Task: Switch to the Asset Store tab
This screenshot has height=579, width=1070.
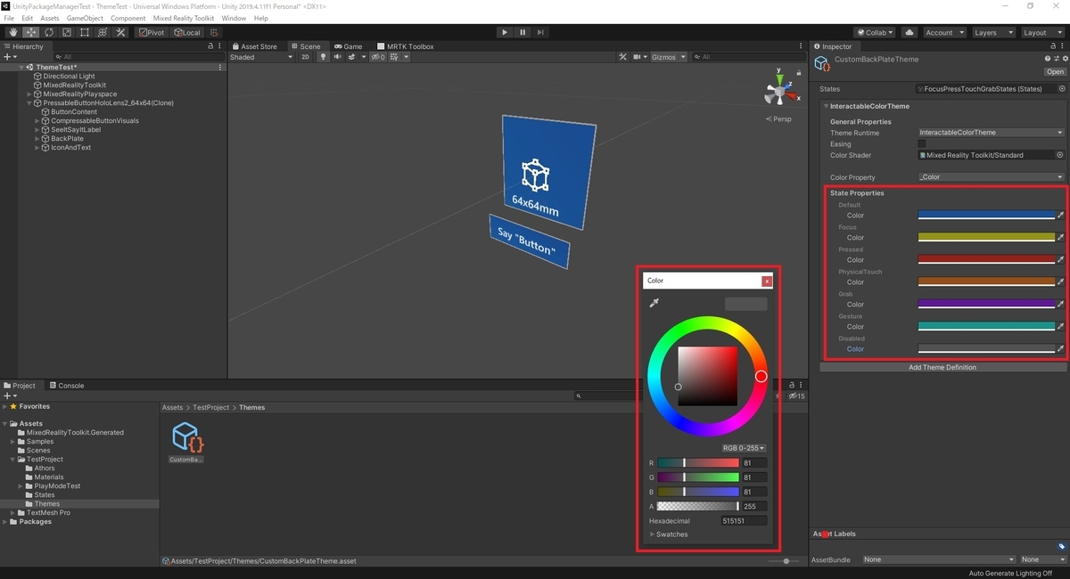Action: pos(254,46)
